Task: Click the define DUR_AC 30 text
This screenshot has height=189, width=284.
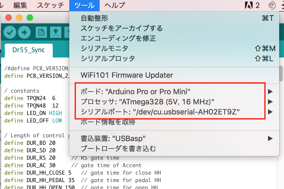Action: pos(30,165)
